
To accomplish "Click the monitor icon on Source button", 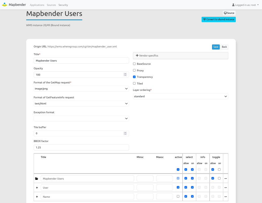I will click(x=225, y=13).
